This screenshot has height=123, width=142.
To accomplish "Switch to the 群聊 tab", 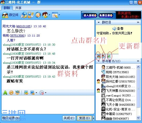I will pos(7,8).
